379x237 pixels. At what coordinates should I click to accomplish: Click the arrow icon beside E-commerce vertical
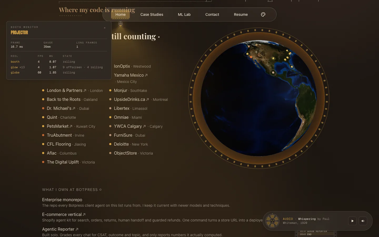pyautogui.click(x=84, y=215)
